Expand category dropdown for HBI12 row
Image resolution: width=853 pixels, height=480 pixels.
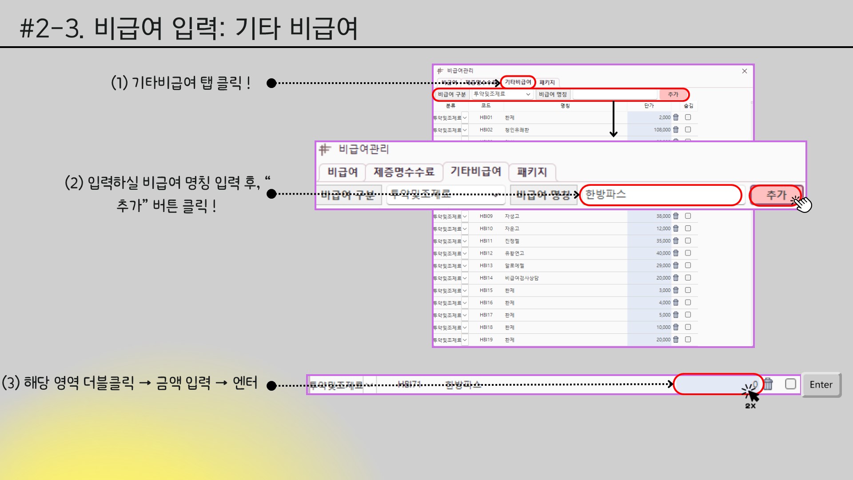(x=465, y=253)
